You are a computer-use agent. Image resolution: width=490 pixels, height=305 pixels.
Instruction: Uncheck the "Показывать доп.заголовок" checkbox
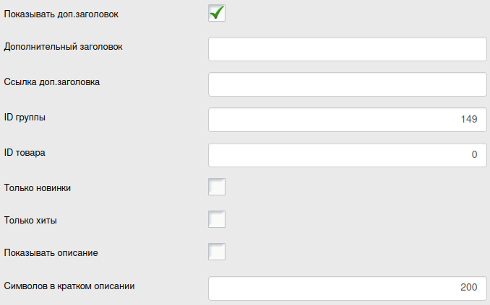click(217, 13)
